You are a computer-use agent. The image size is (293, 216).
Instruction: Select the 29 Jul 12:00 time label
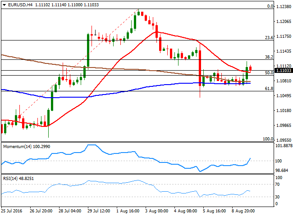pyautogui.click(x=99, y=211)
